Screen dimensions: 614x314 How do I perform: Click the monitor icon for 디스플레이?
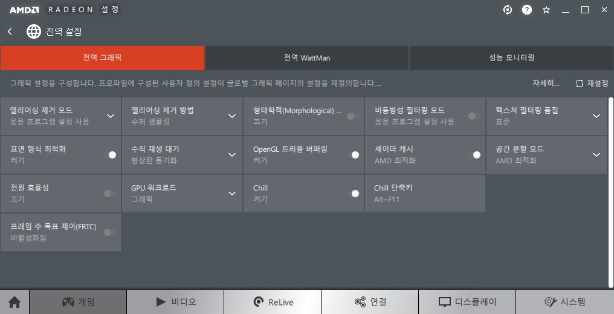click(444, 303)
